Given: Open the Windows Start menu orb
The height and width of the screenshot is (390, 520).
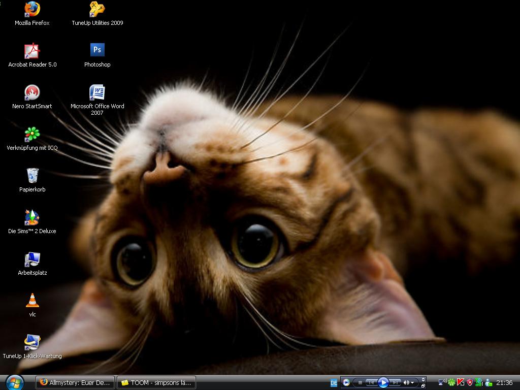Looking at the screenshot, I should tap(14, 382).
